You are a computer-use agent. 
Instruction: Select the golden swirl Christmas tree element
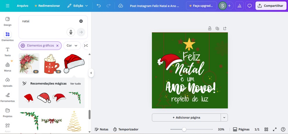click(x=74, y=121)
